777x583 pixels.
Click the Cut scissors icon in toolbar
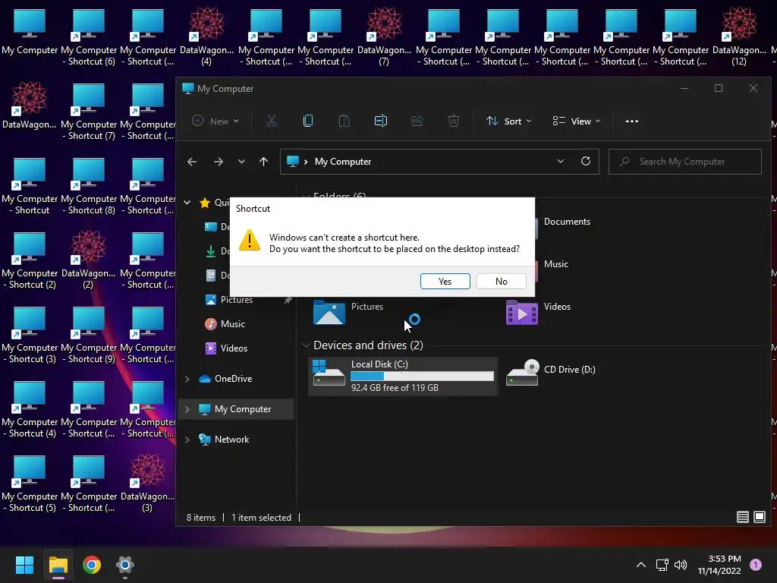coord(272,121)
